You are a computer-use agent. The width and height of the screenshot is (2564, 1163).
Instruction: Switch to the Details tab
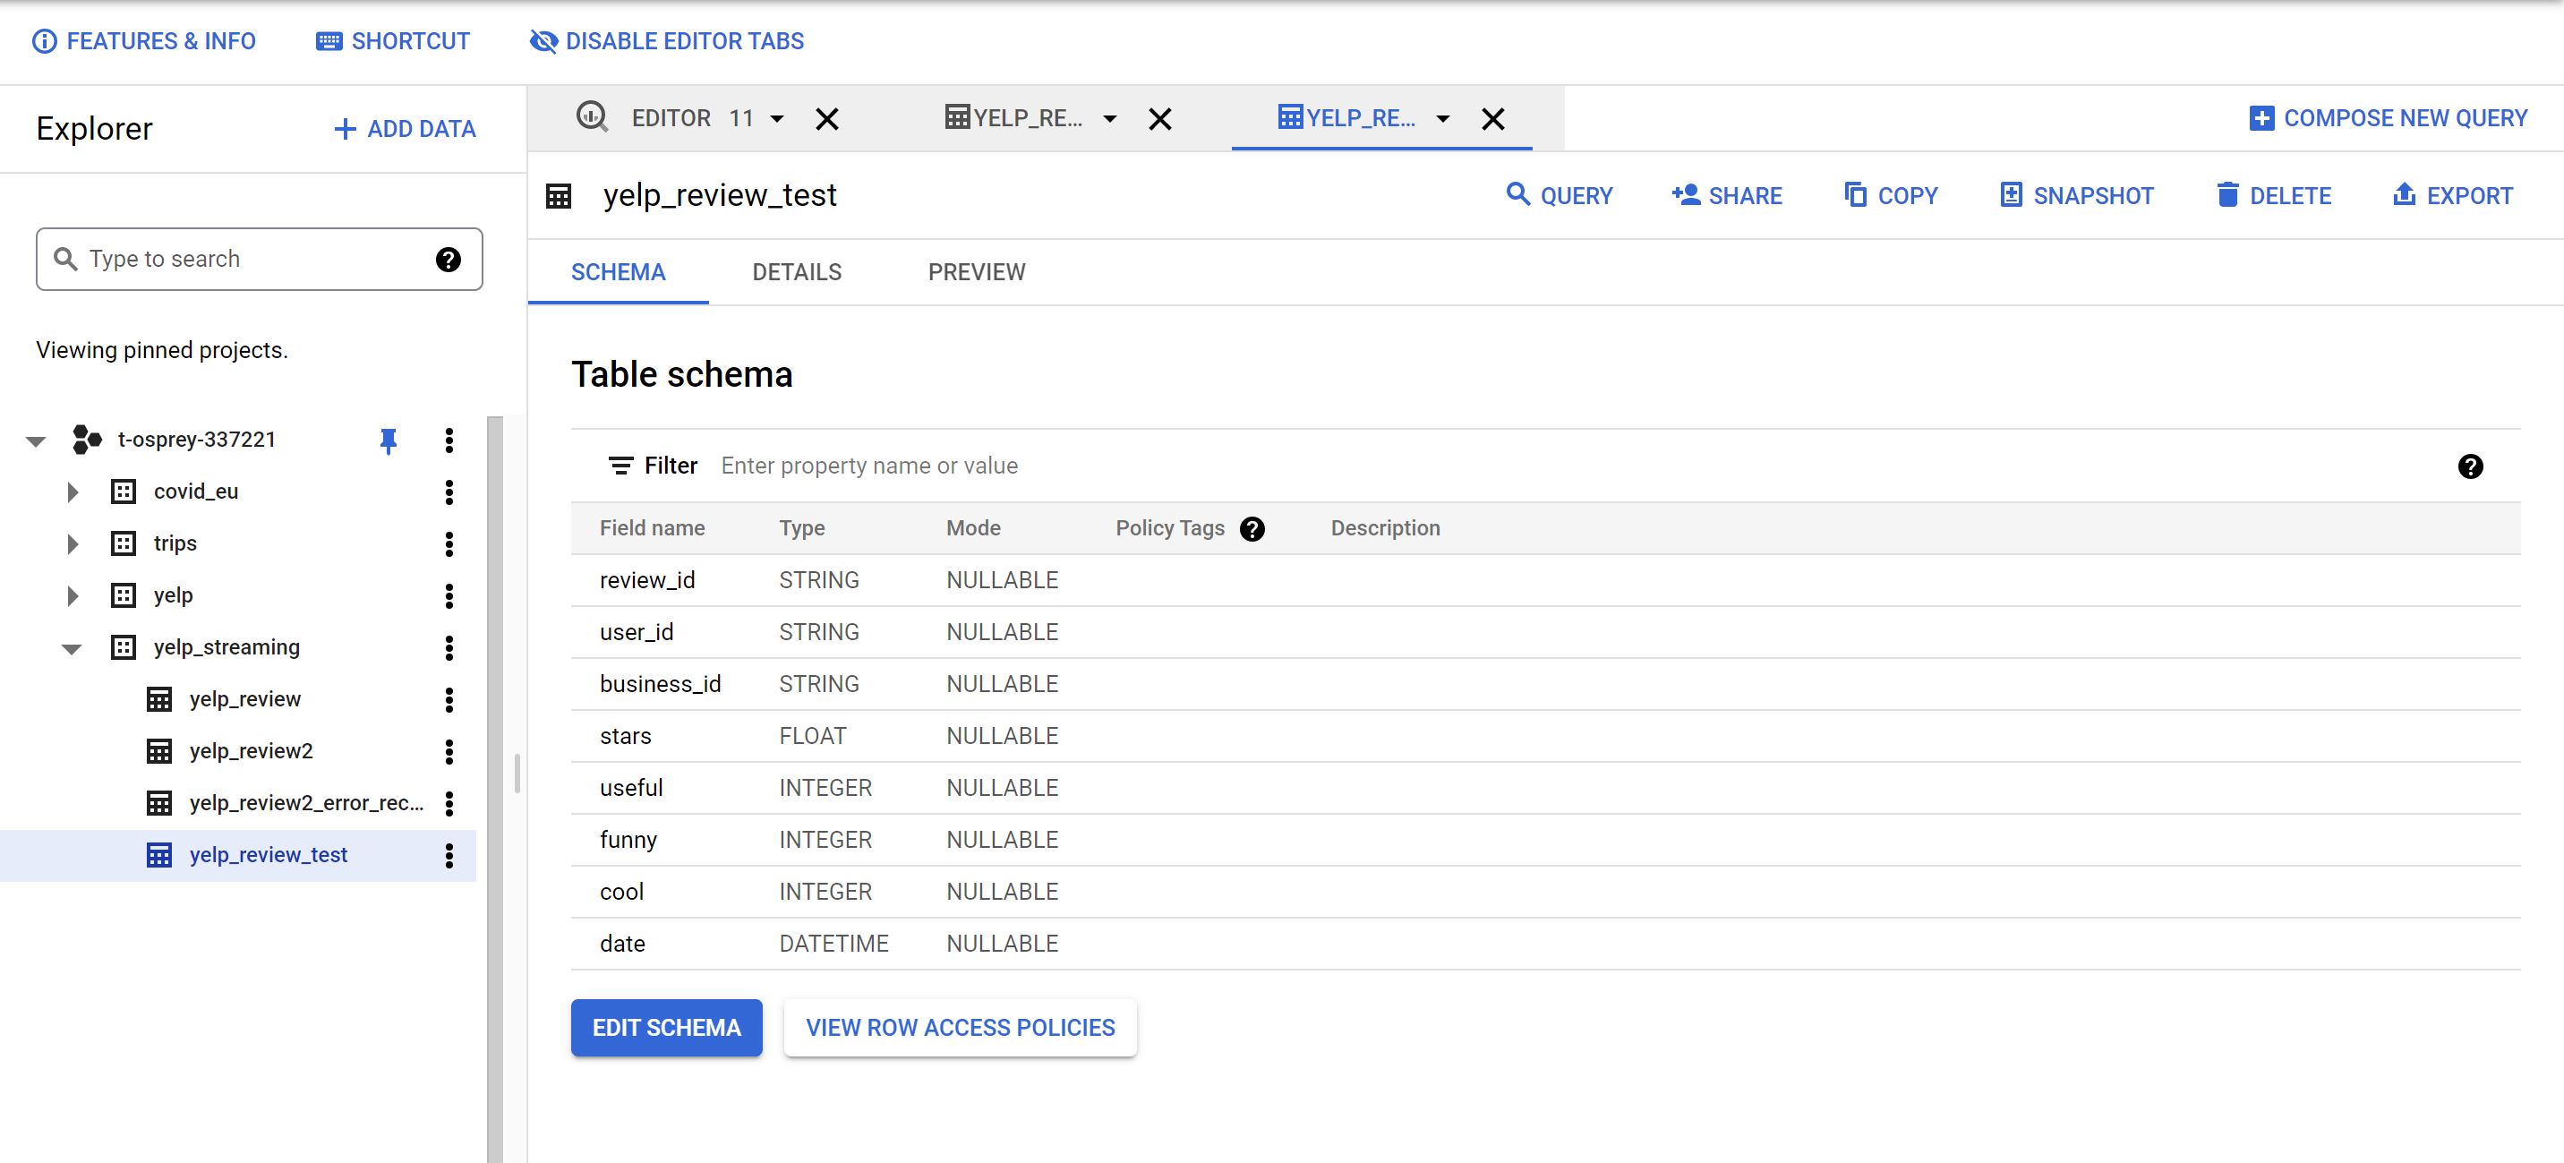796,272
